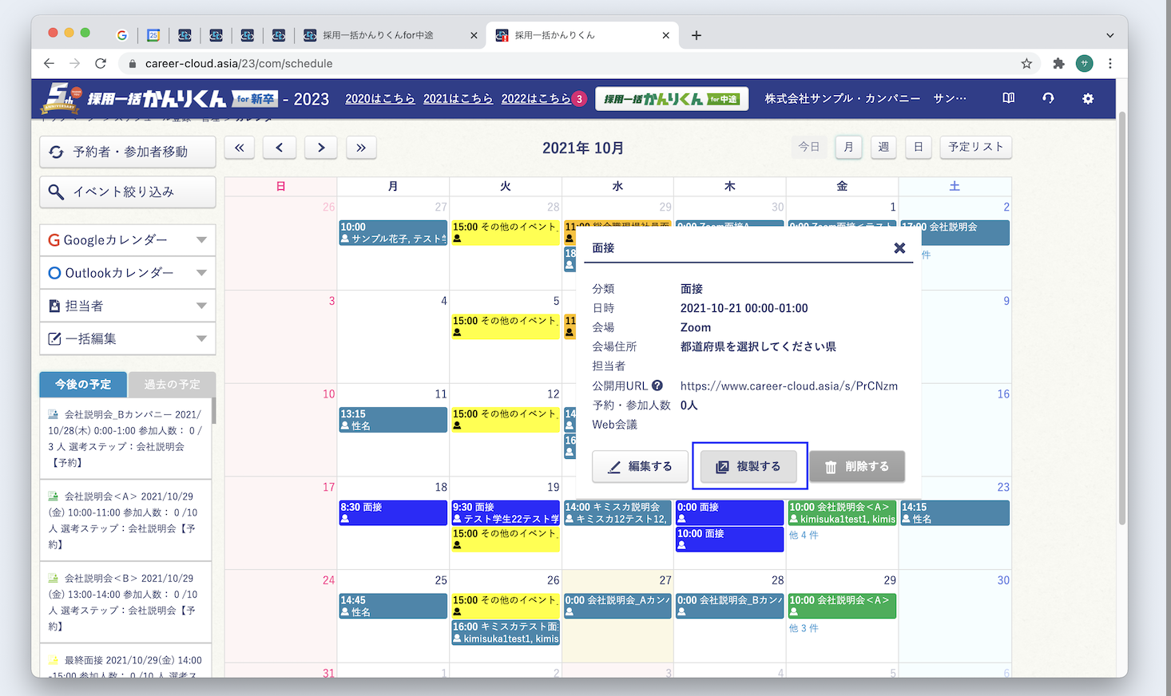Open the public URL link in popup

788,386
